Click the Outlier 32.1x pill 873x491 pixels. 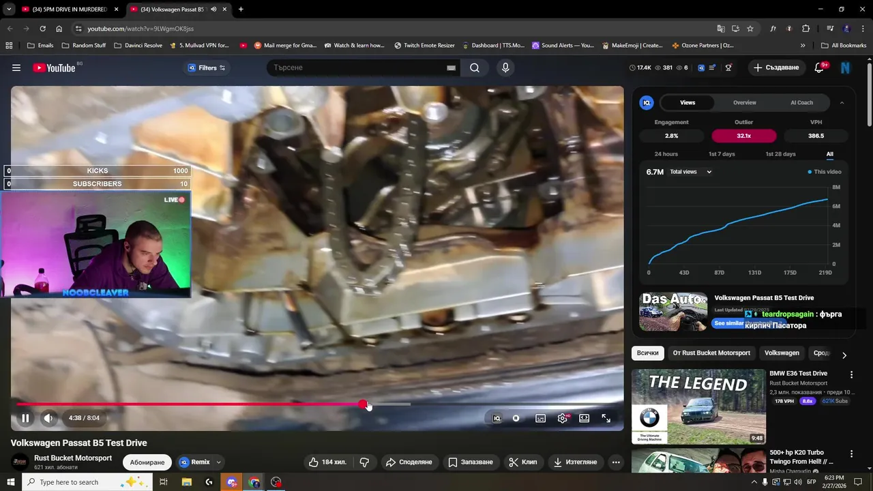(743, 136)
